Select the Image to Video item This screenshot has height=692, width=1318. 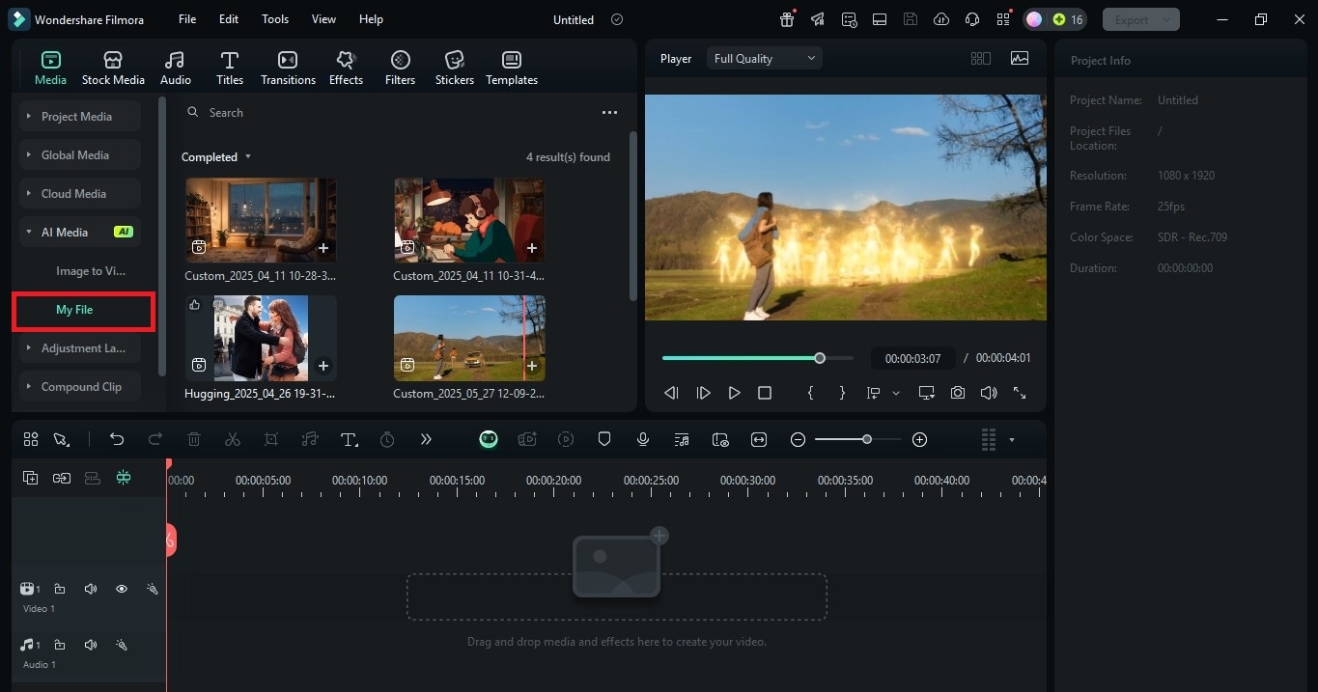pos(90,271)
